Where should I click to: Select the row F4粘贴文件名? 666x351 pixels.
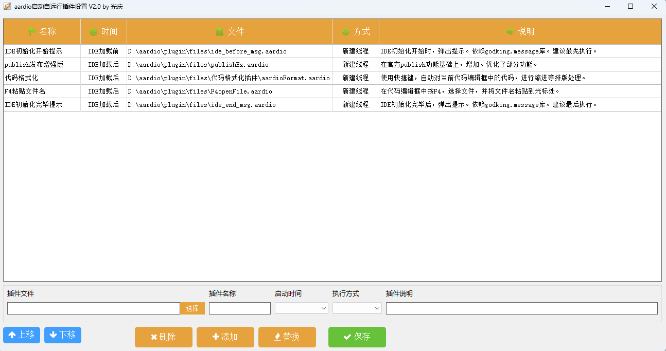click(332, 91)
